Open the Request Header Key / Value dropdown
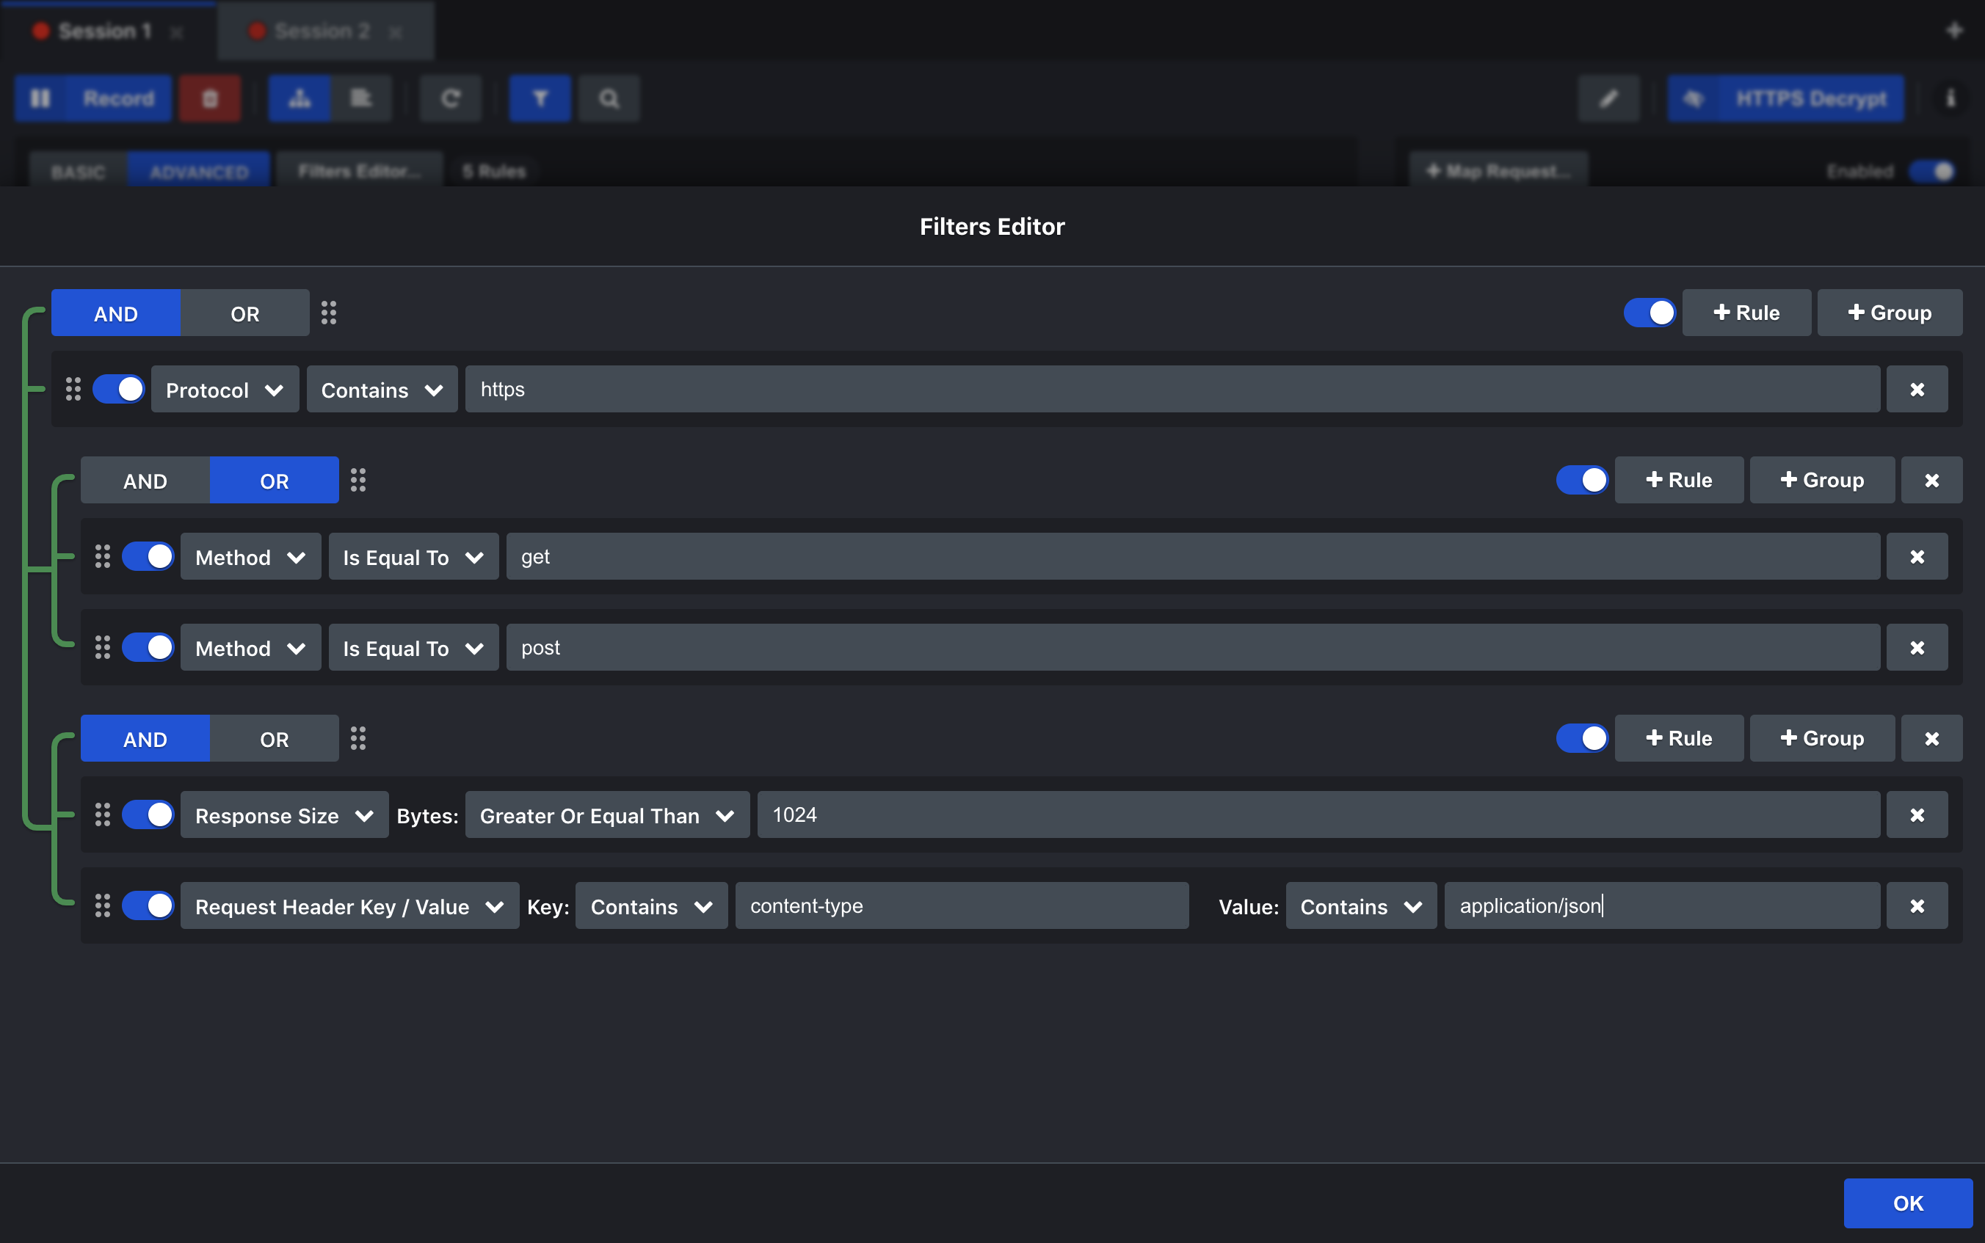 point(348,906)
